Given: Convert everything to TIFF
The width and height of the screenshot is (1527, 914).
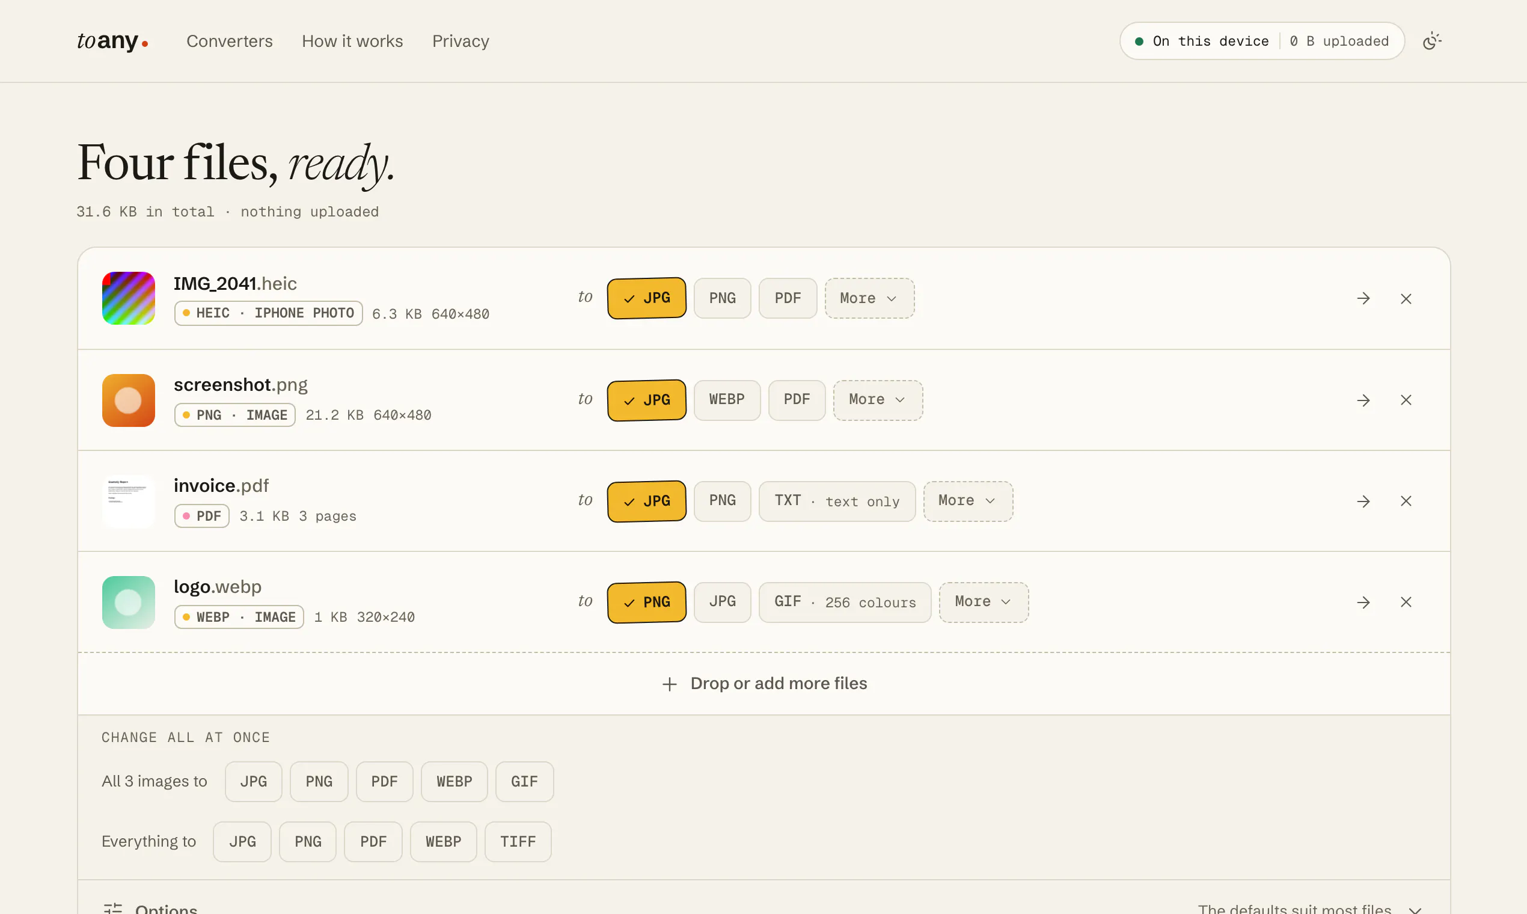Looking at the screenshot, I should [518, 842].
